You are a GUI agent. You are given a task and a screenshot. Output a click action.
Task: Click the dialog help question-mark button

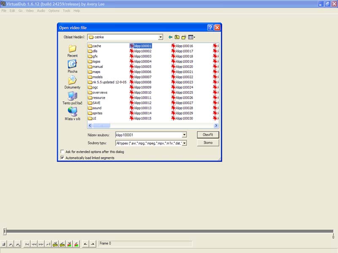point(210,27)
